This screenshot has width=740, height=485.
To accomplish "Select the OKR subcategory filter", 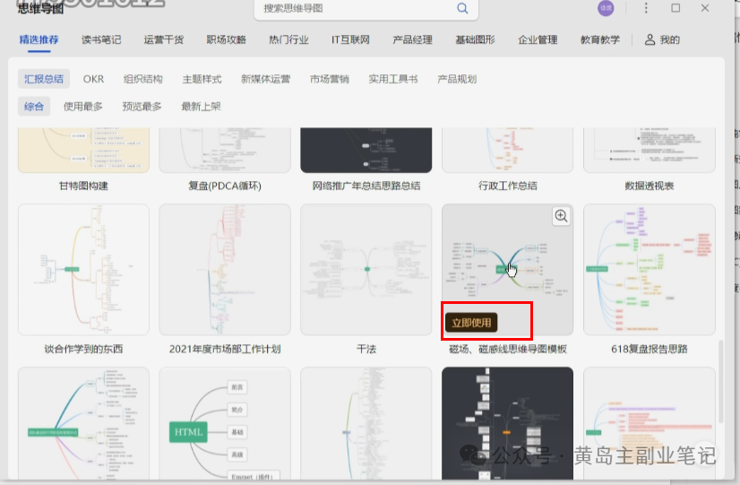I will [93, 79].
